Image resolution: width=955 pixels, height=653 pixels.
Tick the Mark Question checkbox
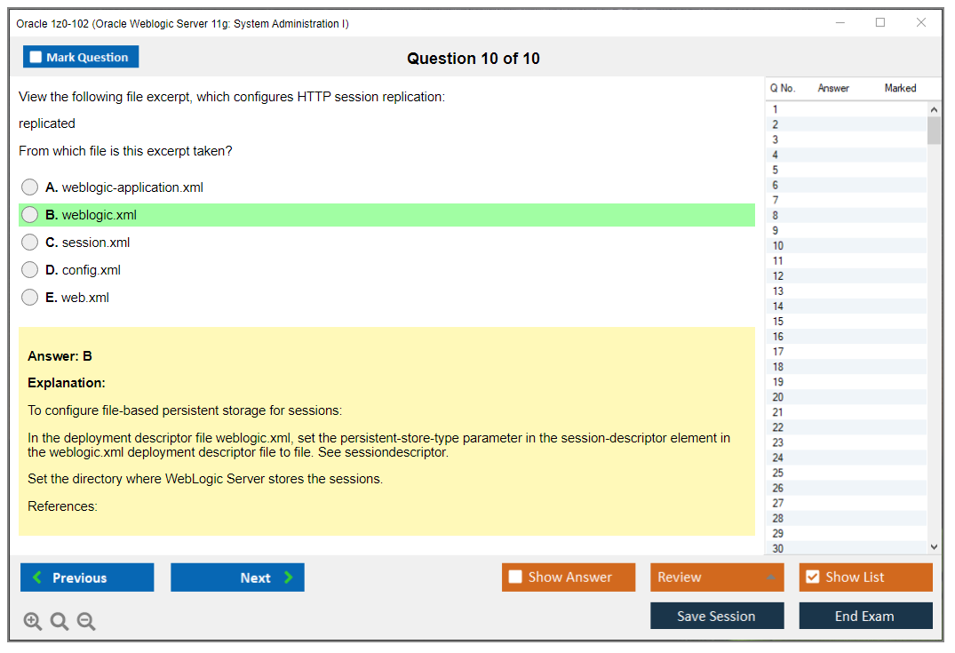click(36, 57)
